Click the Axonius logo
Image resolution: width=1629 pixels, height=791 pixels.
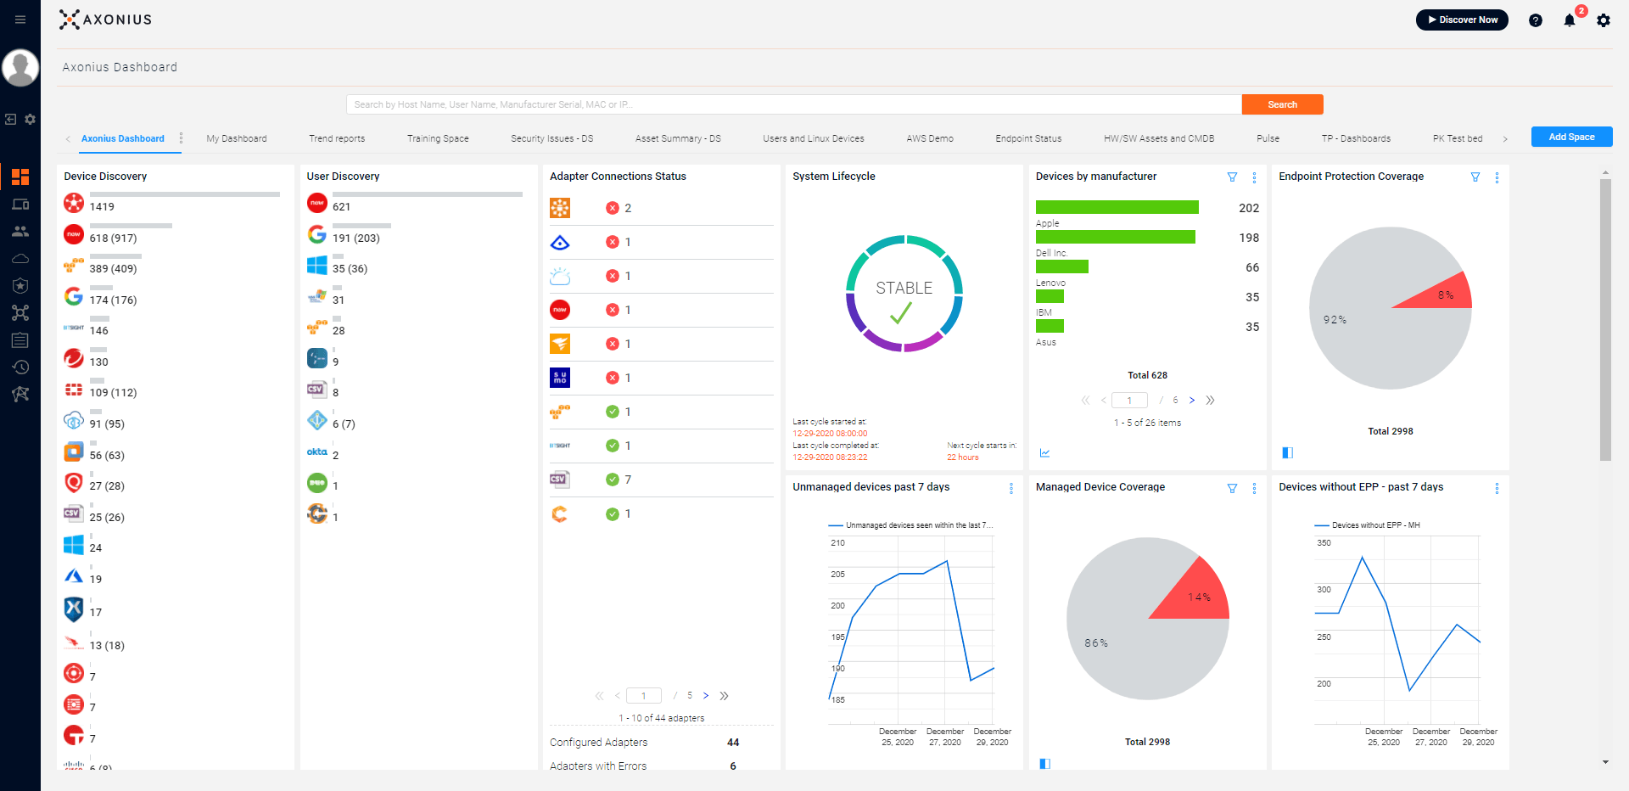105,20
